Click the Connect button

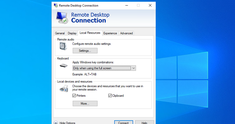pyautogui.click(x=124, y=123)
